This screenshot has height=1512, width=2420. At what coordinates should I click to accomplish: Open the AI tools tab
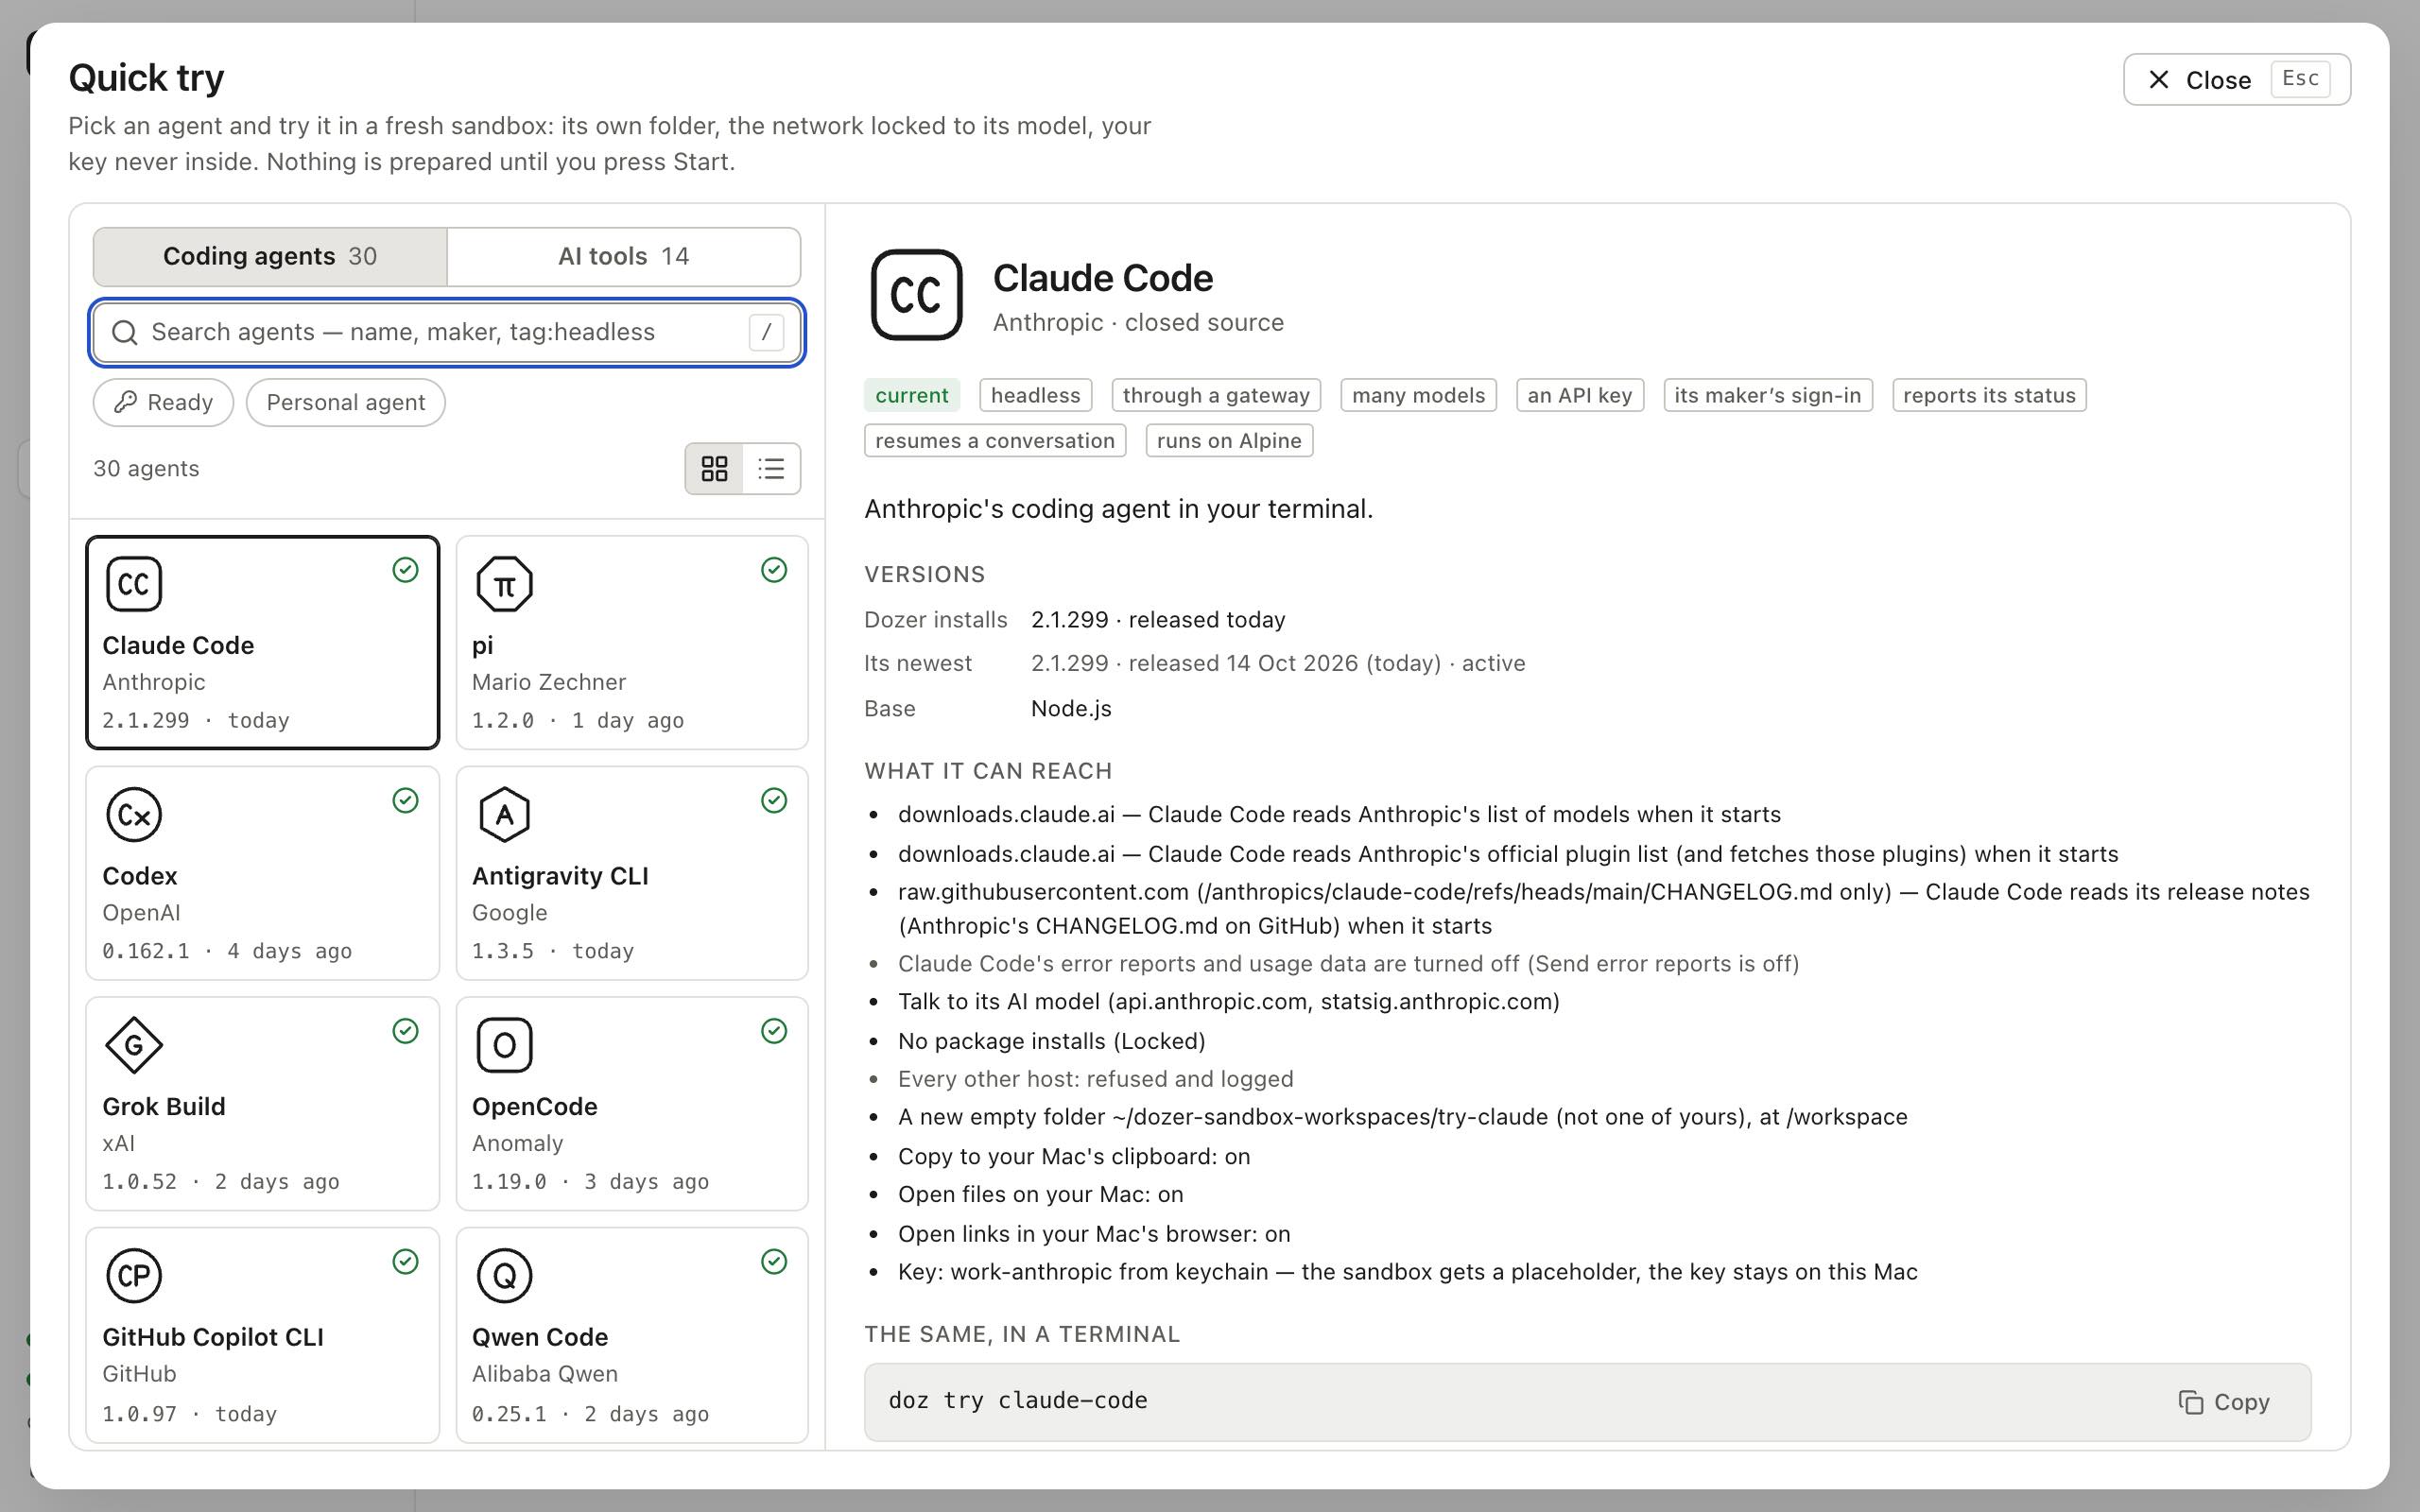click(623, 257)
